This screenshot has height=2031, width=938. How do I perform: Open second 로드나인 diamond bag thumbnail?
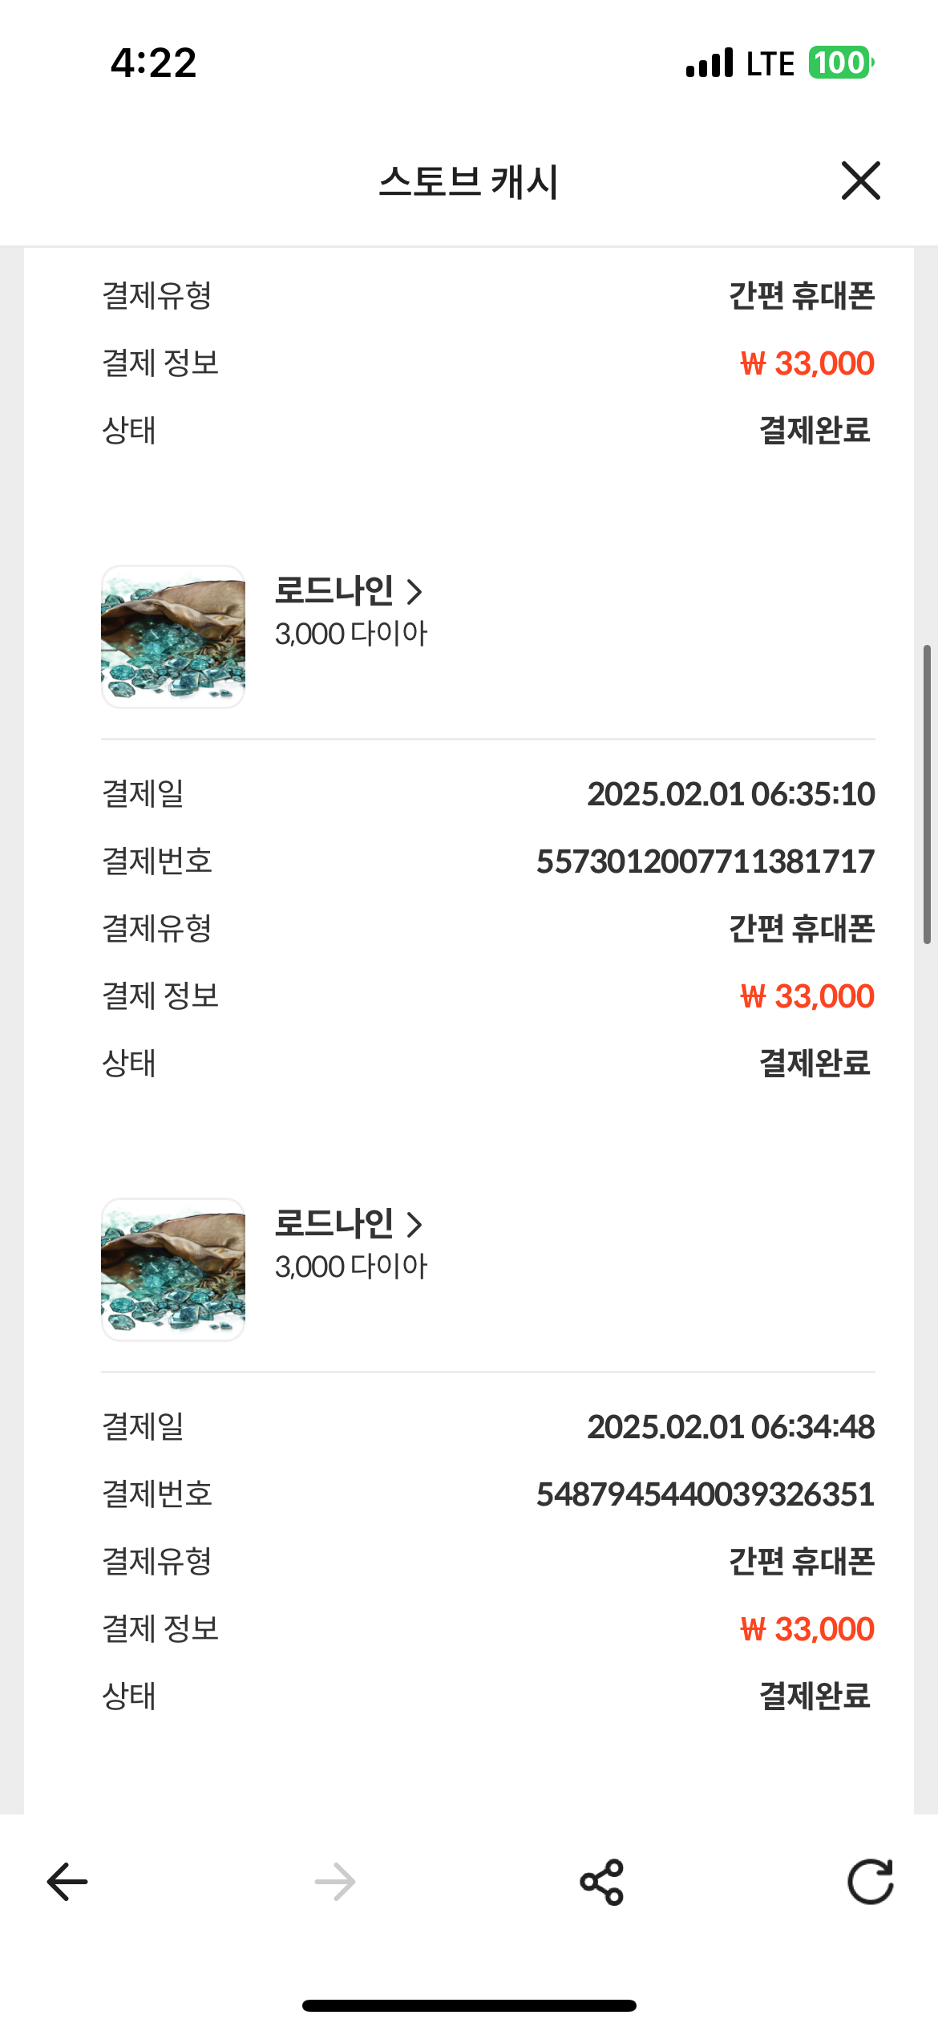(173, 1270)
